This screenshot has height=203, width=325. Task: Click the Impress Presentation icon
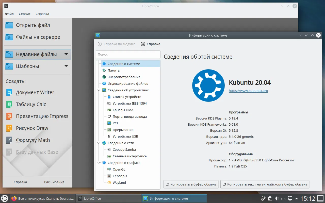tap(9, 116)
